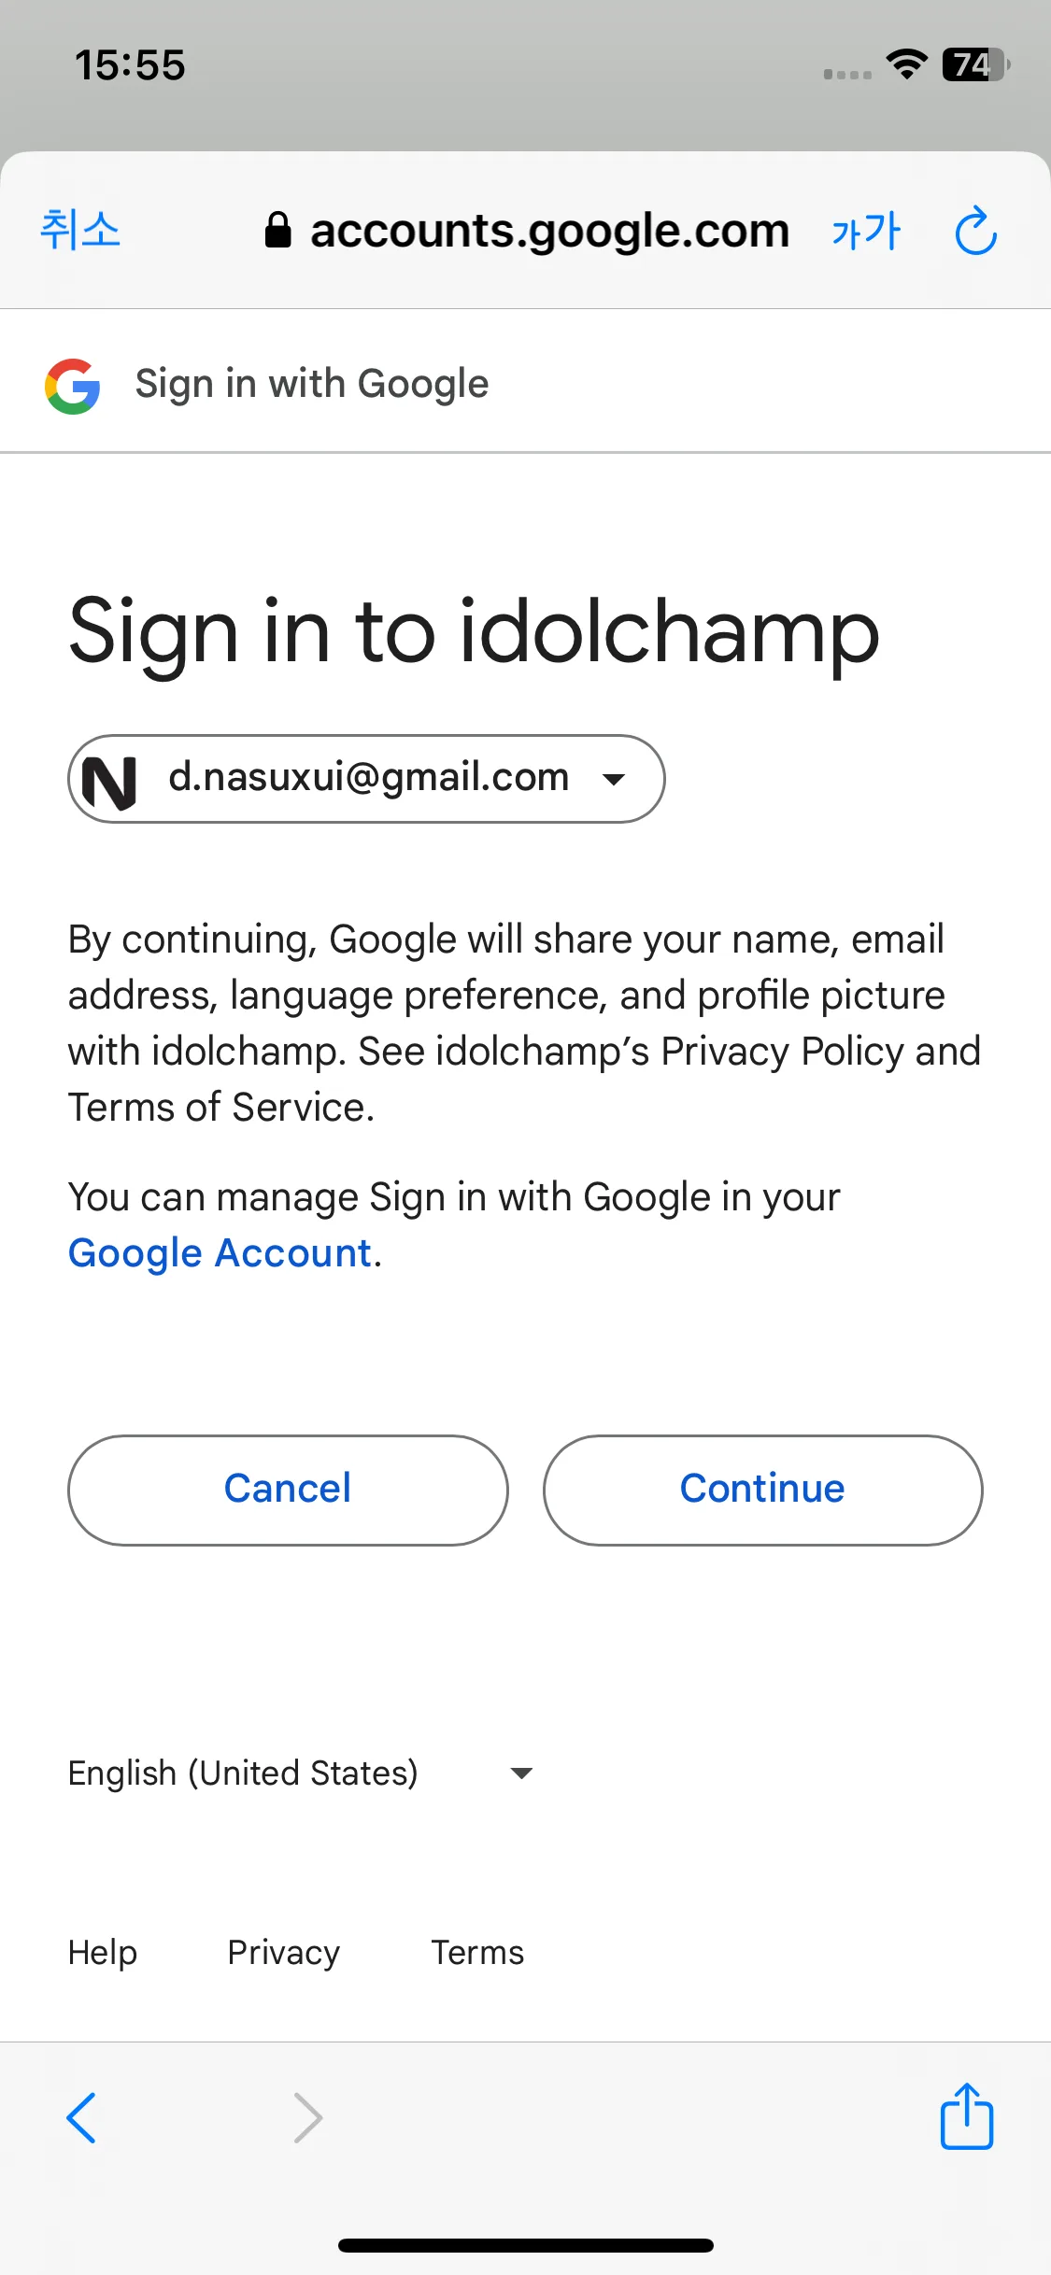1051x2275 pixels.
Task: Tap the padlock security icon
Action: click(277, 230)
